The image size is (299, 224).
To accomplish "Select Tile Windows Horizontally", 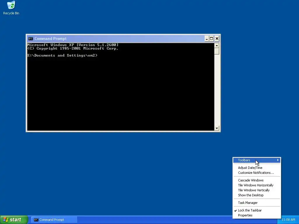I will 257,185.
